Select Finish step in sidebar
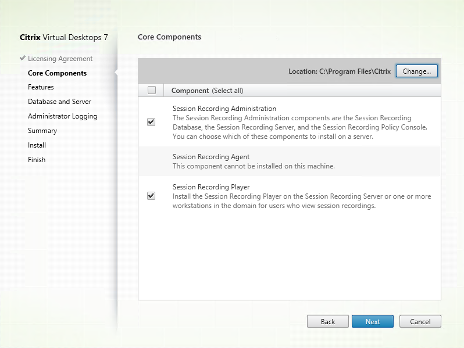Screen dimensions: 464x348 click(x=37, y=160)
